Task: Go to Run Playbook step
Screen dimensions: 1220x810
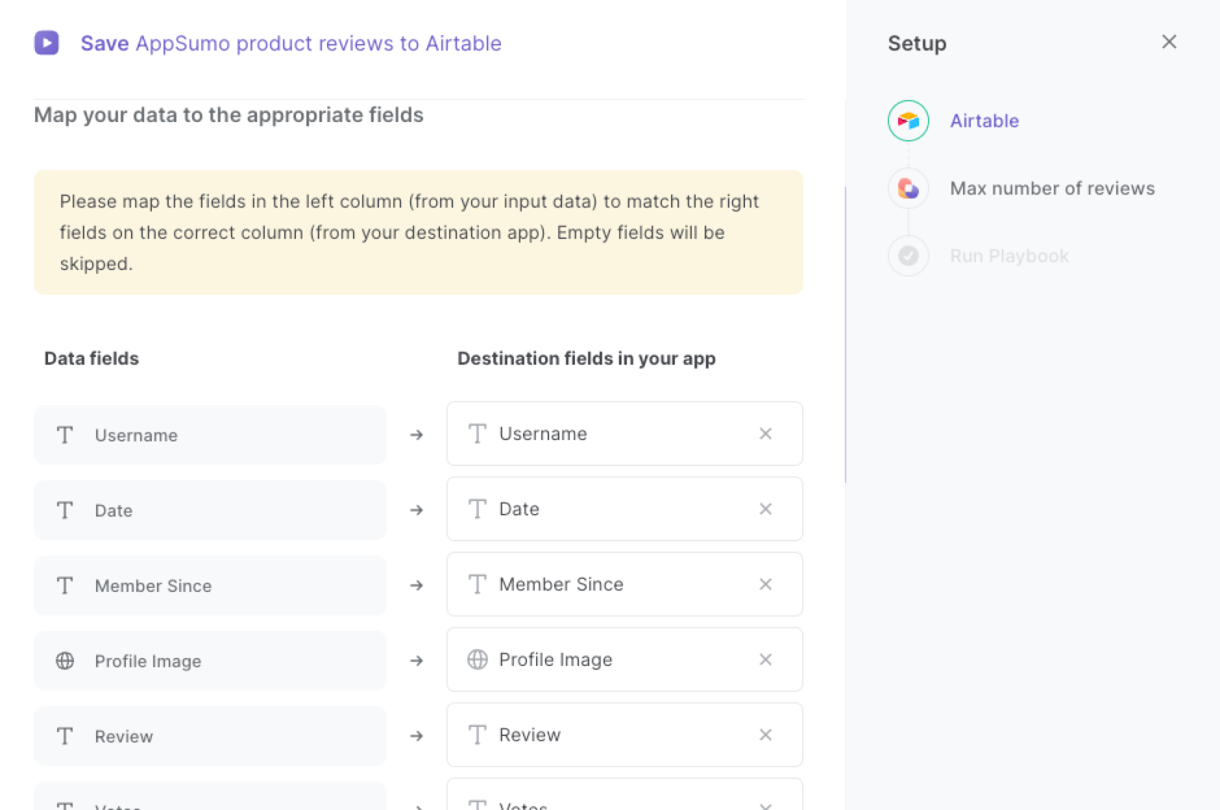Action: click(x=1010, y=256)
